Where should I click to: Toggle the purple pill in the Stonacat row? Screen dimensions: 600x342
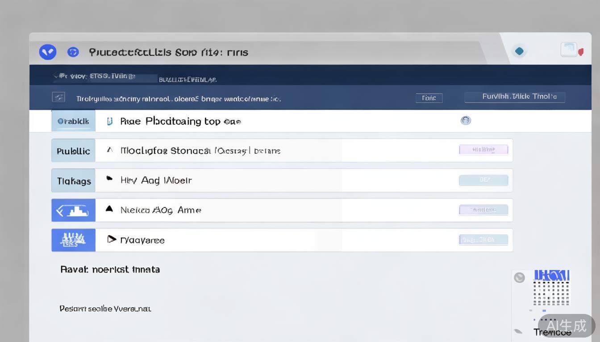pos(483,150)
